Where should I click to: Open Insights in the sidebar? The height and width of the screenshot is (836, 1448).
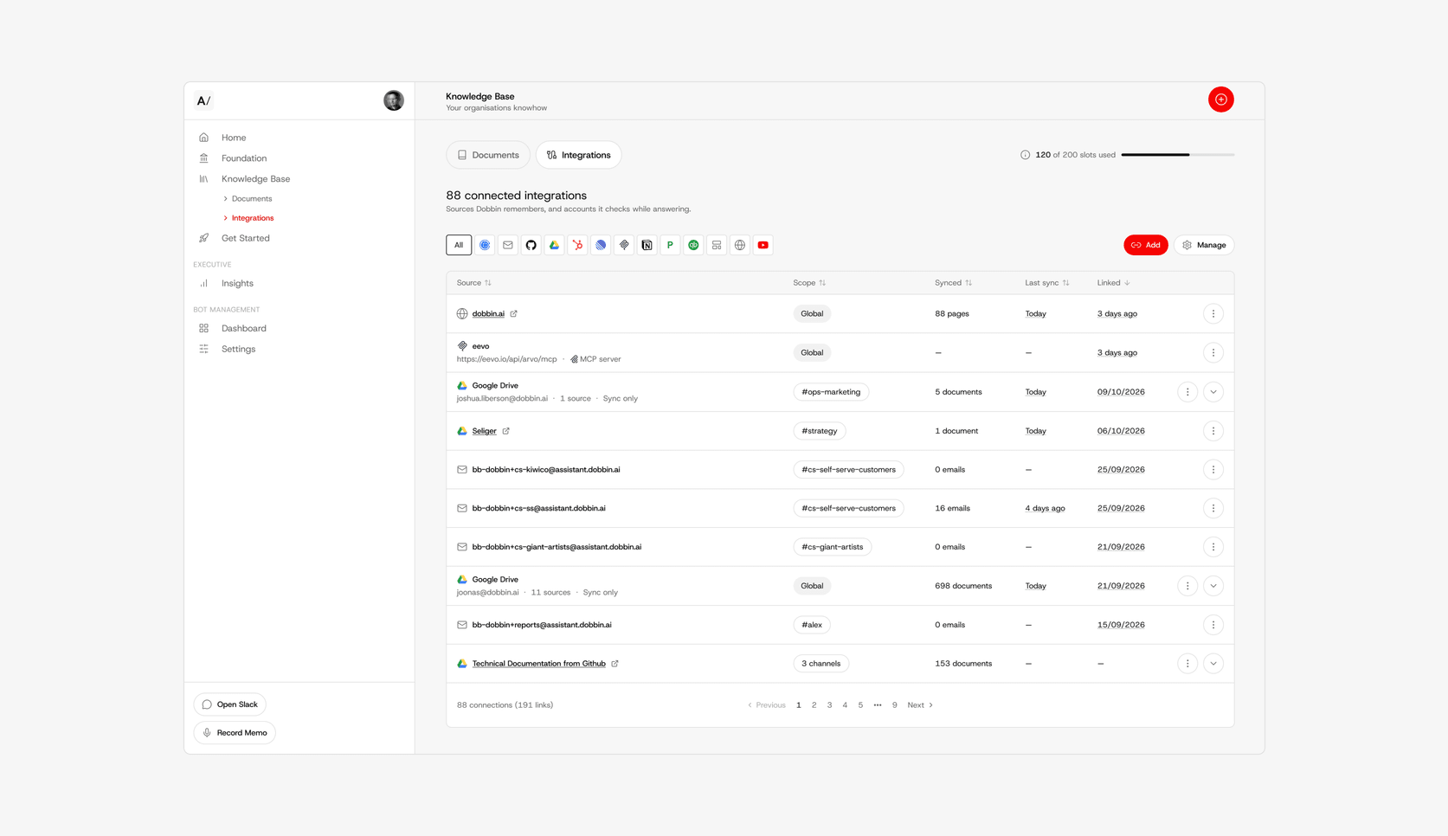237,283
